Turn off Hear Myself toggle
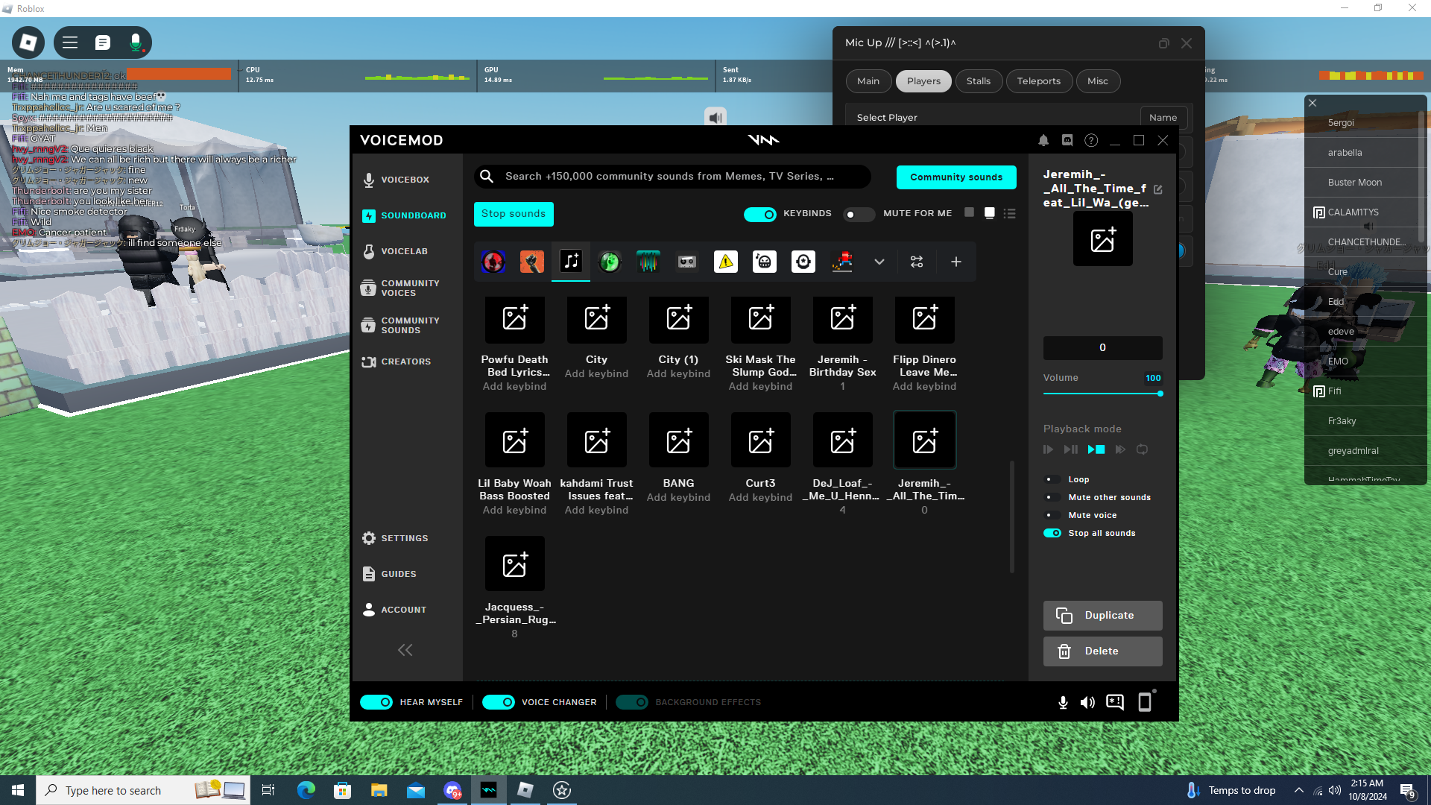This screenshot has width=1431, height=805. coord(376,702)
